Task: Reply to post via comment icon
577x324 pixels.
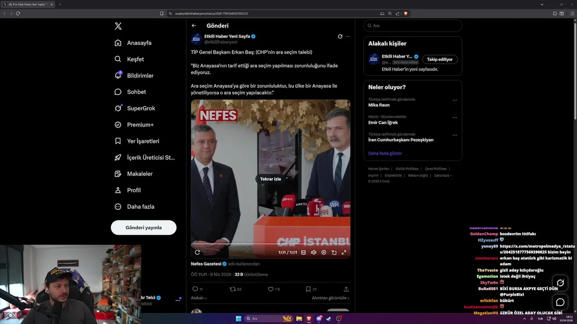Action: click(195, 289)
